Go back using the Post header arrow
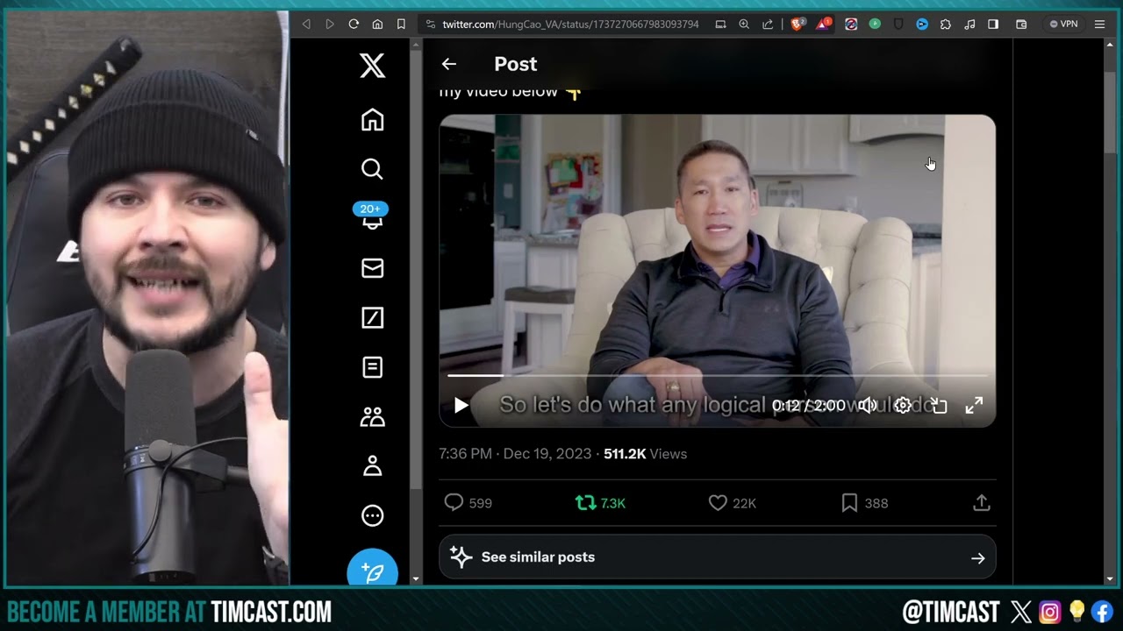Screen dimensions: 1123x631 (449, 64)
